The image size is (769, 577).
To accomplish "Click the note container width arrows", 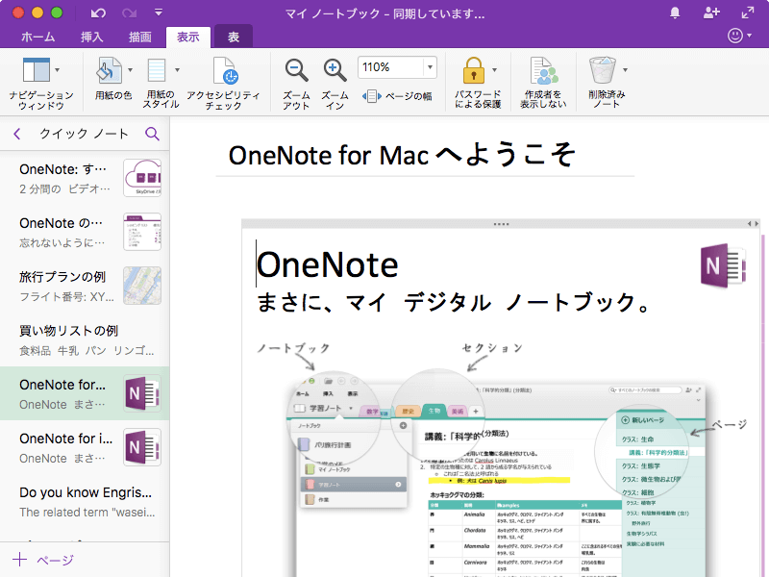I will tap(753, 224).
